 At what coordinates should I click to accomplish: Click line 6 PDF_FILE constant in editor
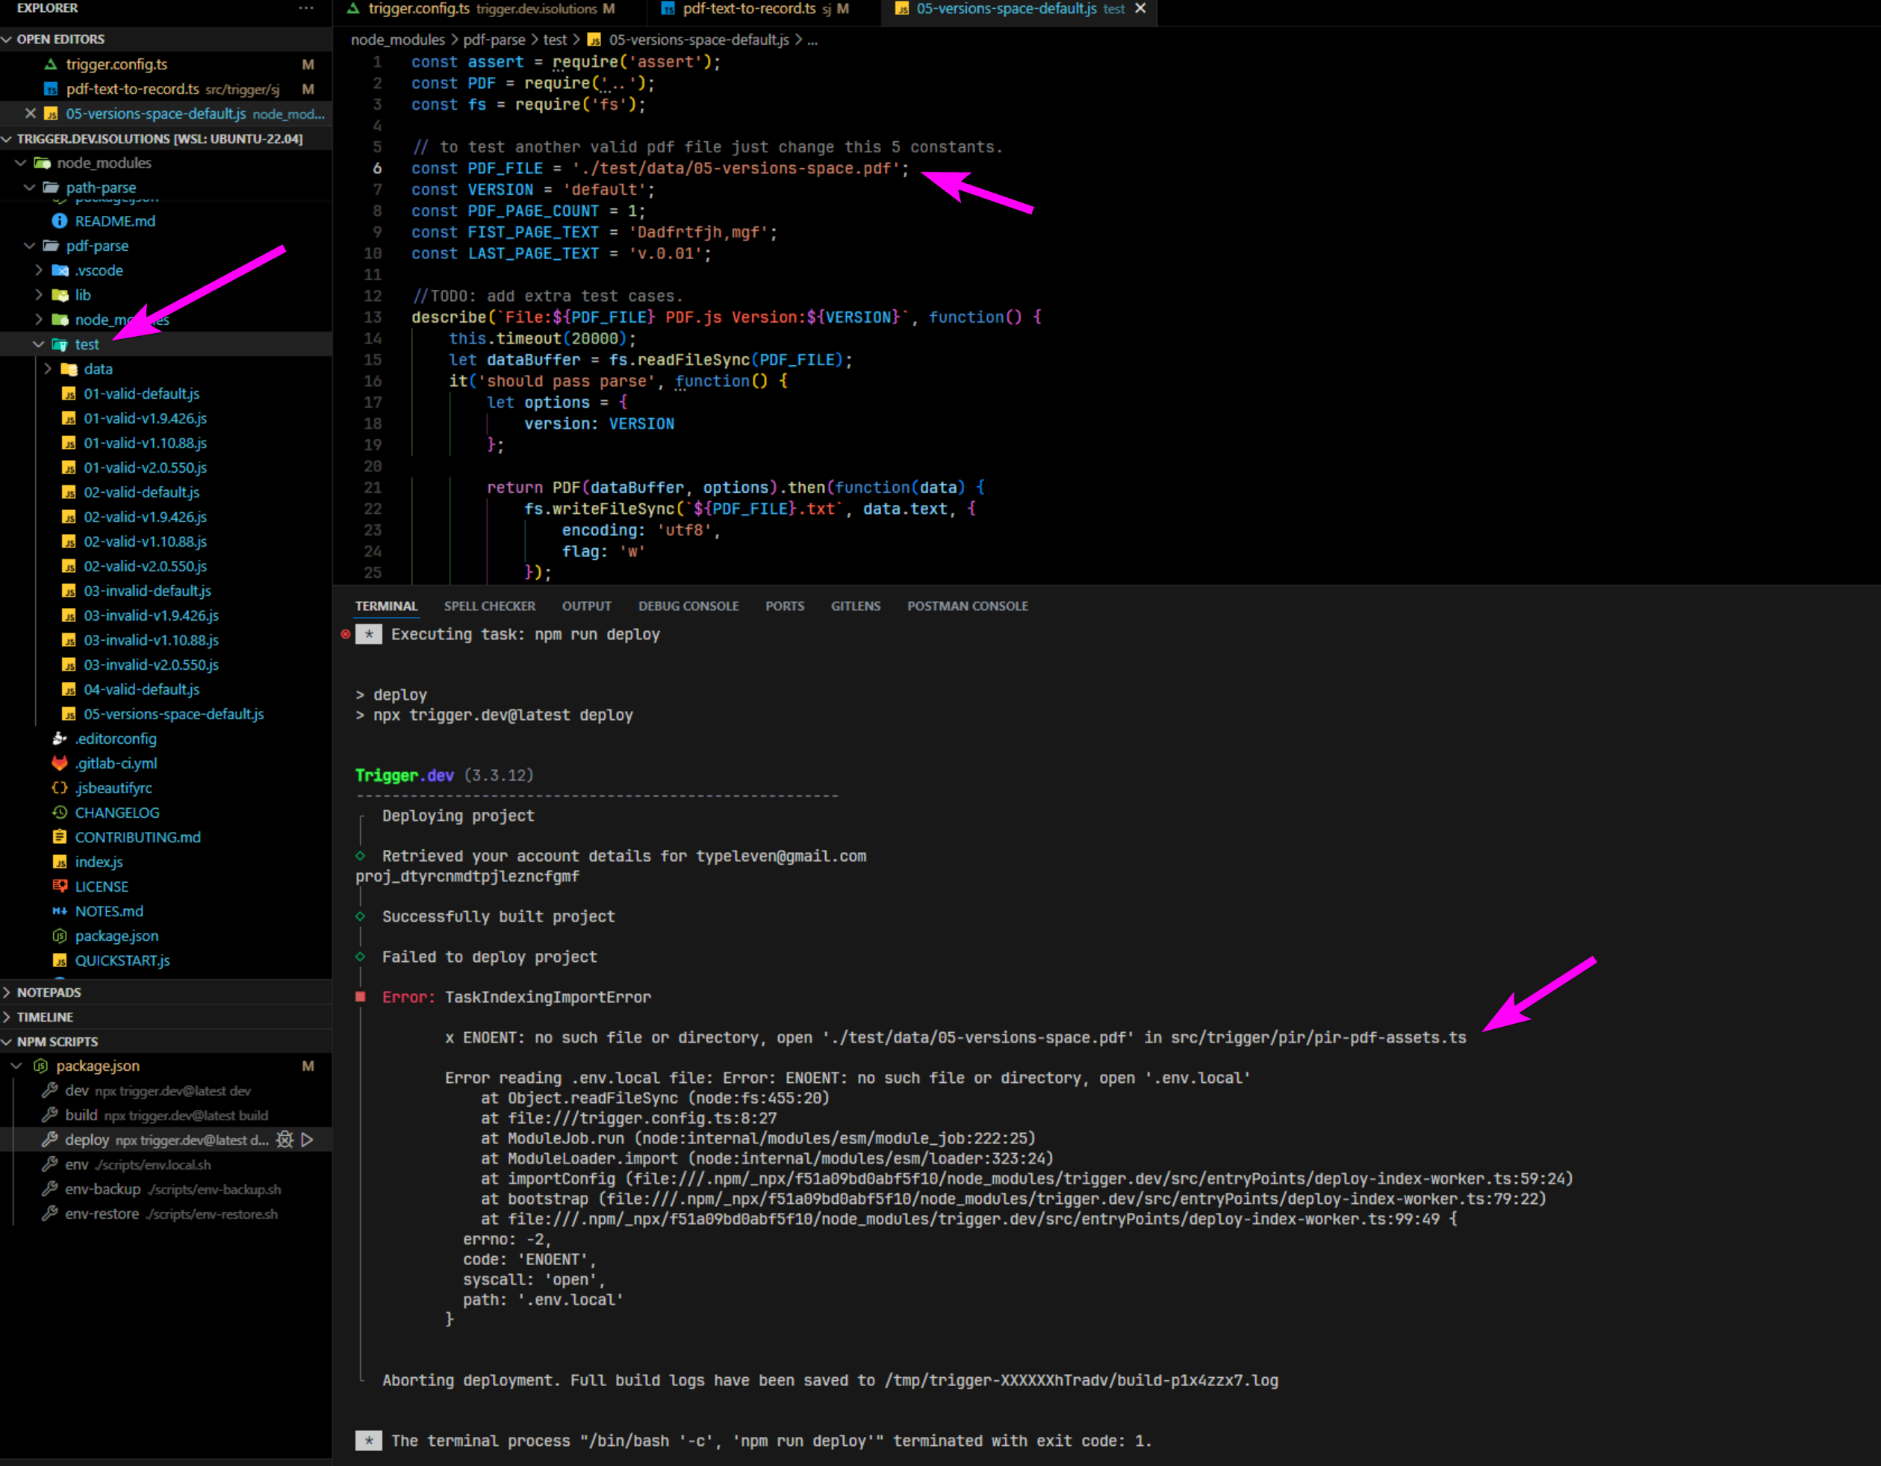pos(506,169)
